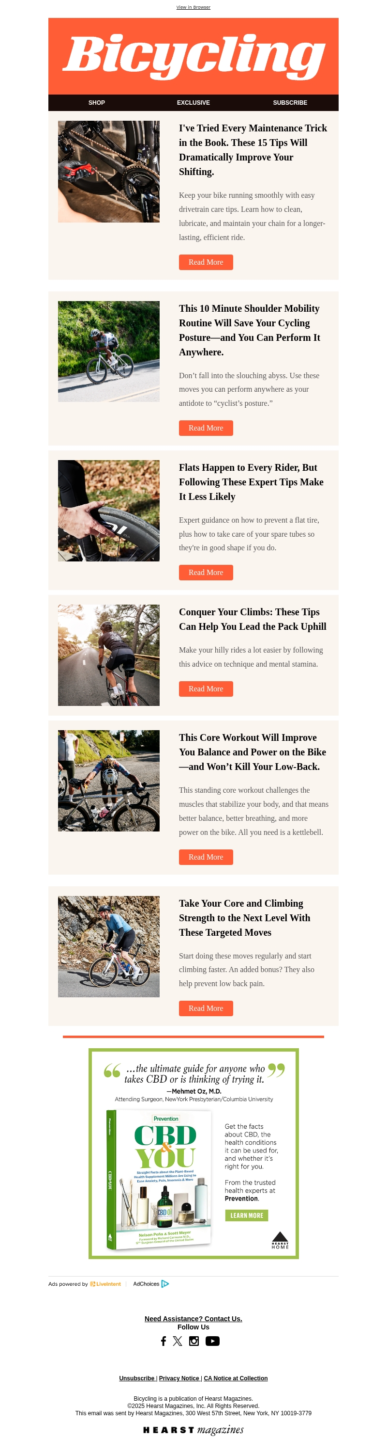Screen dimensions: 387x1439
Task: Open the YouTube icon in footer
Action: (x=212, y=1341)
